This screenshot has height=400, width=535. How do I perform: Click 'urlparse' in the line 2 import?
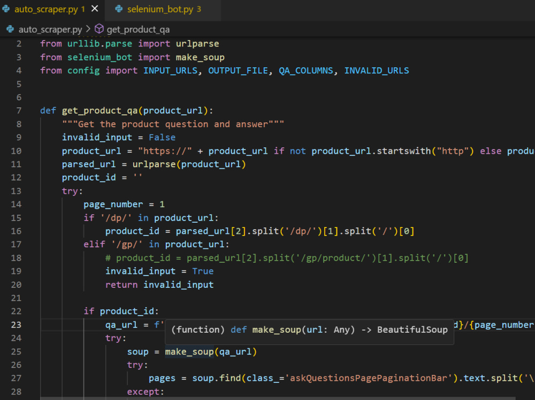pos(197,44)
